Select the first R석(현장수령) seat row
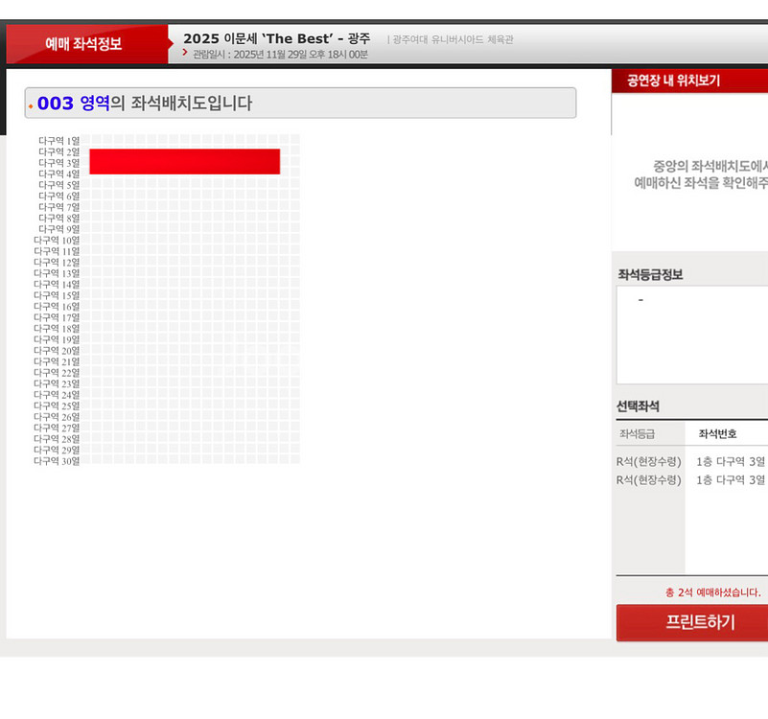Viewport: 768px width, 719px height. [690, 461]
